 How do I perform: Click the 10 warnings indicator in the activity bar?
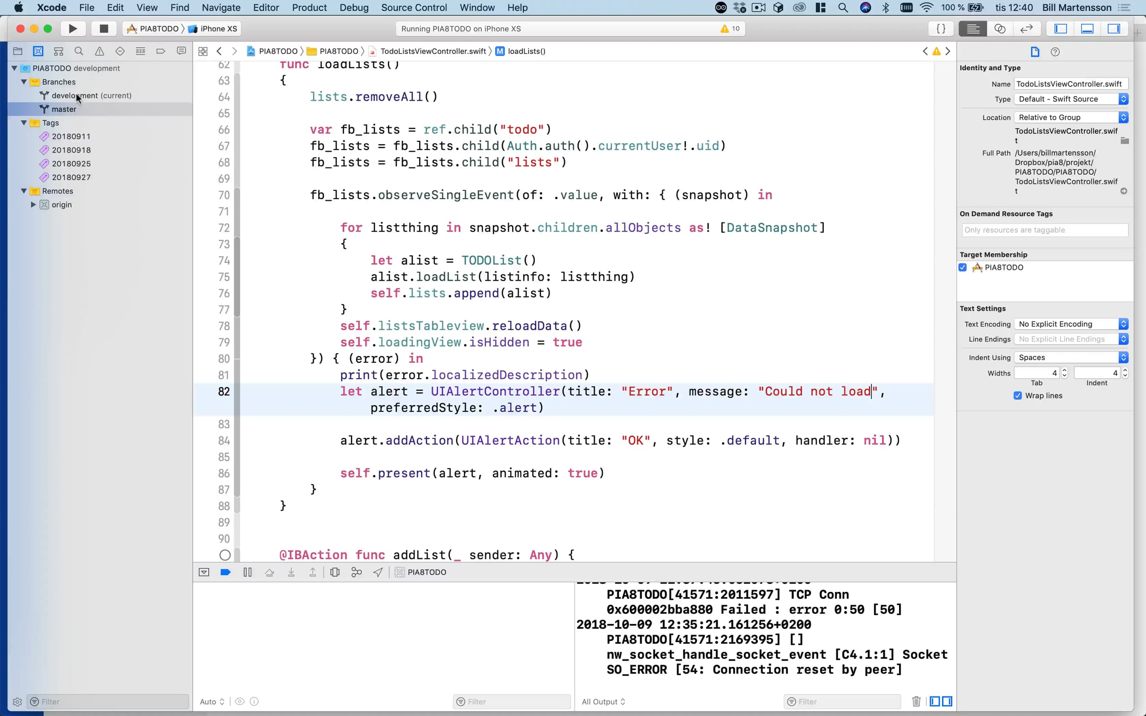click(730, 29)
